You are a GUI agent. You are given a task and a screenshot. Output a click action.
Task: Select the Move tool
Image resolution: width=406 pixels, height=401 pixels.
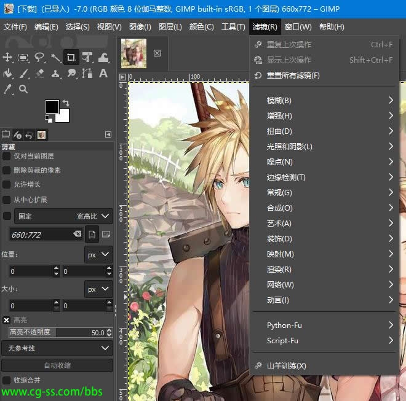tap(8, 58)
